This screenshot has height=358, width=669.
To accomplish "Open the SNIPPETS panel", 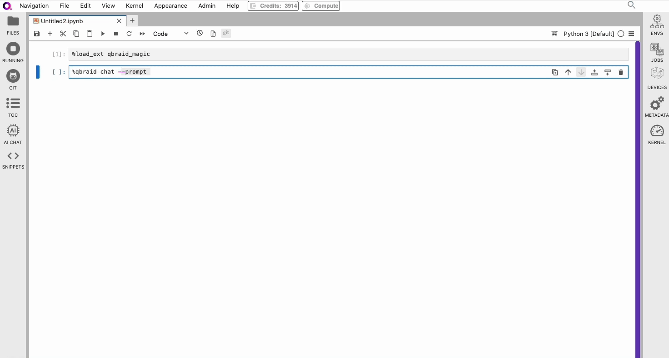I will (x=13, y=160).
